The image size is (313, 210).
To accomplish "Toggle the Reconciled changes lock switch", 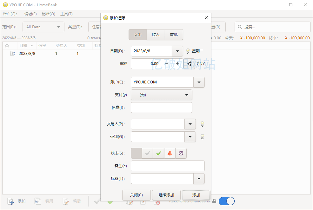I will (x=226, y=201).
